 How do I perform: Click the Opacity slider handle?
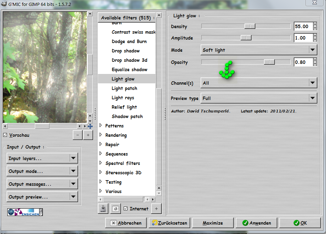[x=269, y=62]
